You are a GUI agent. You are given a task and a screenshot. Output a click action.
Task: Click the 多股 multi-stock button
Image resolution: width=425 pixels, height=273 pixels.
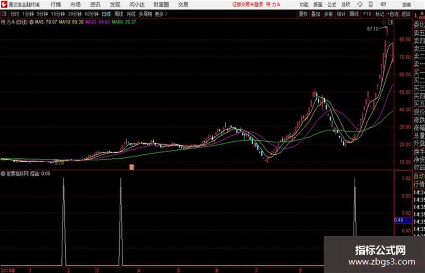tap(328, 14)
